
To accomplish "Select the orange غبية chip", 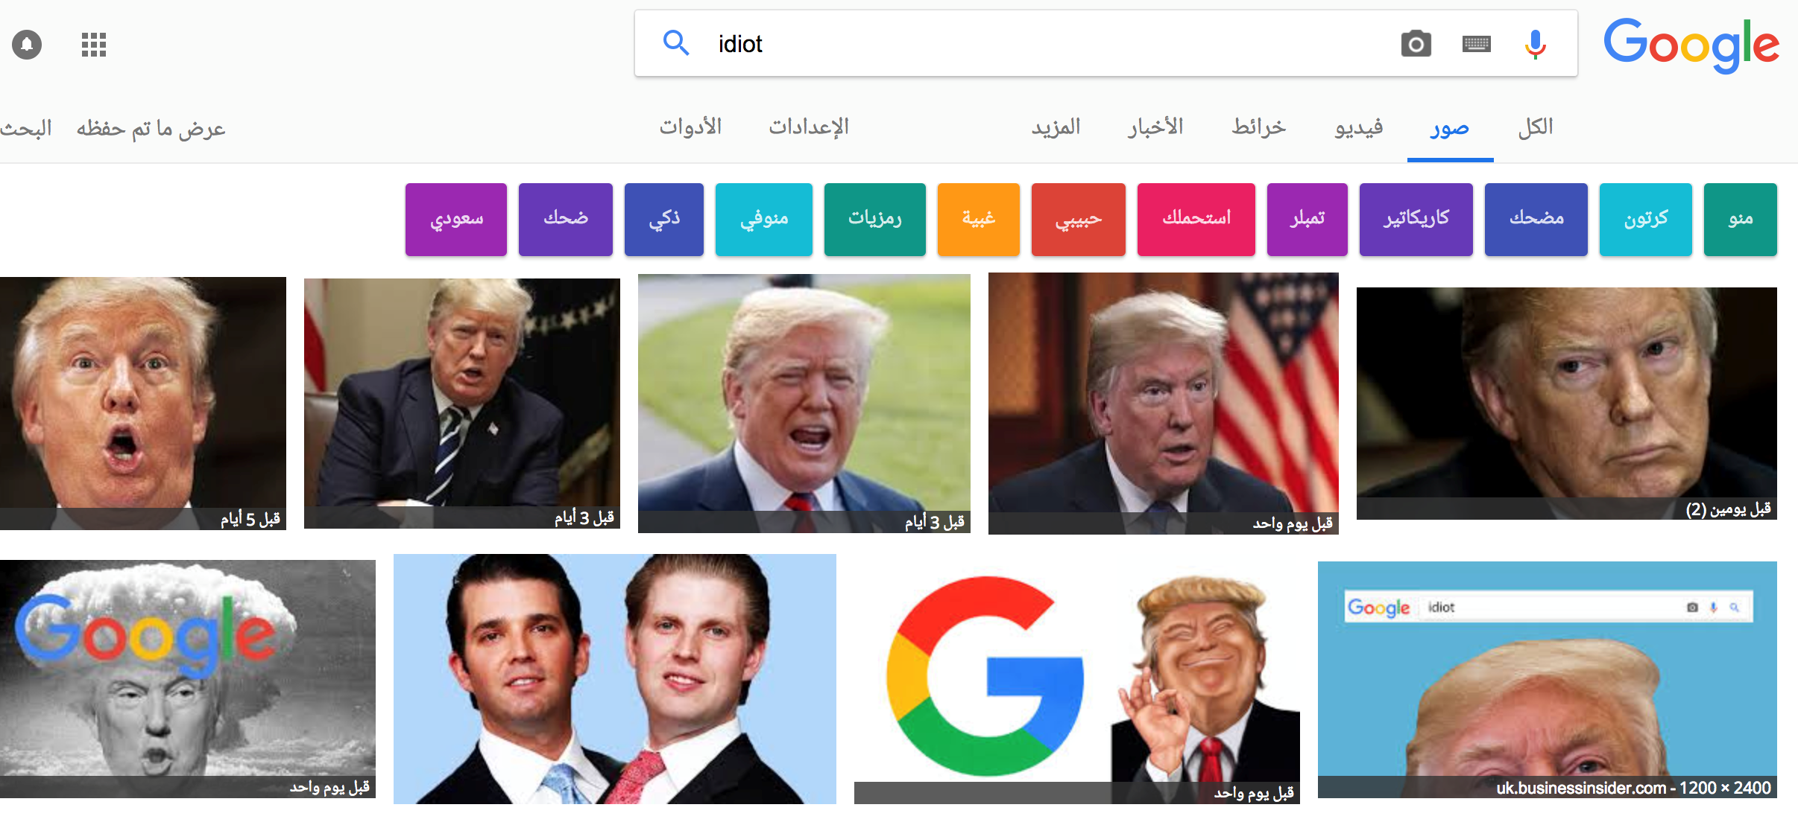I will pyautogui.click(x=978, y=219).
